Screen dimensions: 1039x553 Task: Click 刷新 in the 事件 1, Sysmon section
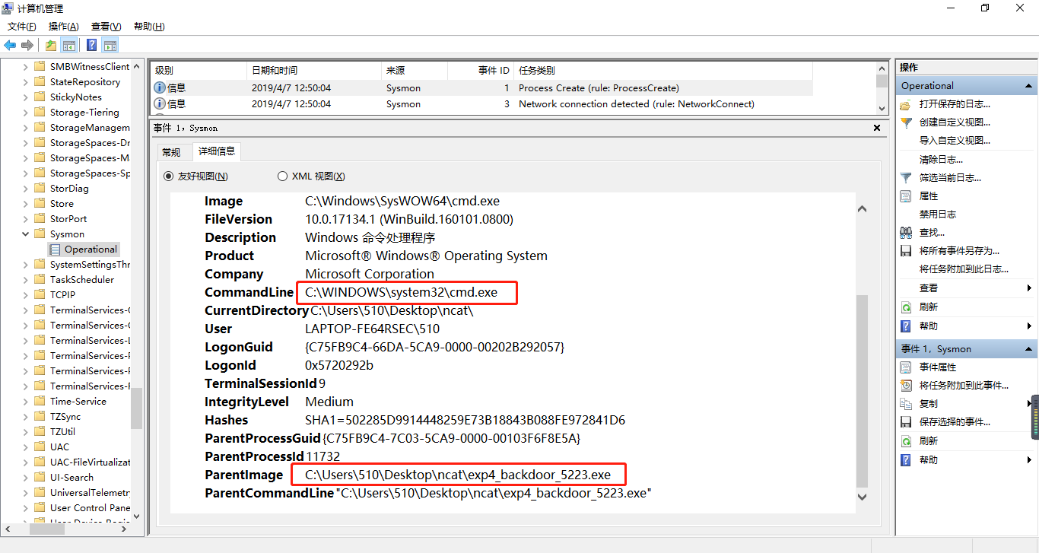(929, 441)
